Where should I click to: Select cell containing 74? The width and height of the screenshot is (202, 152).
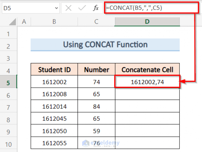click(x=96, y=82)
